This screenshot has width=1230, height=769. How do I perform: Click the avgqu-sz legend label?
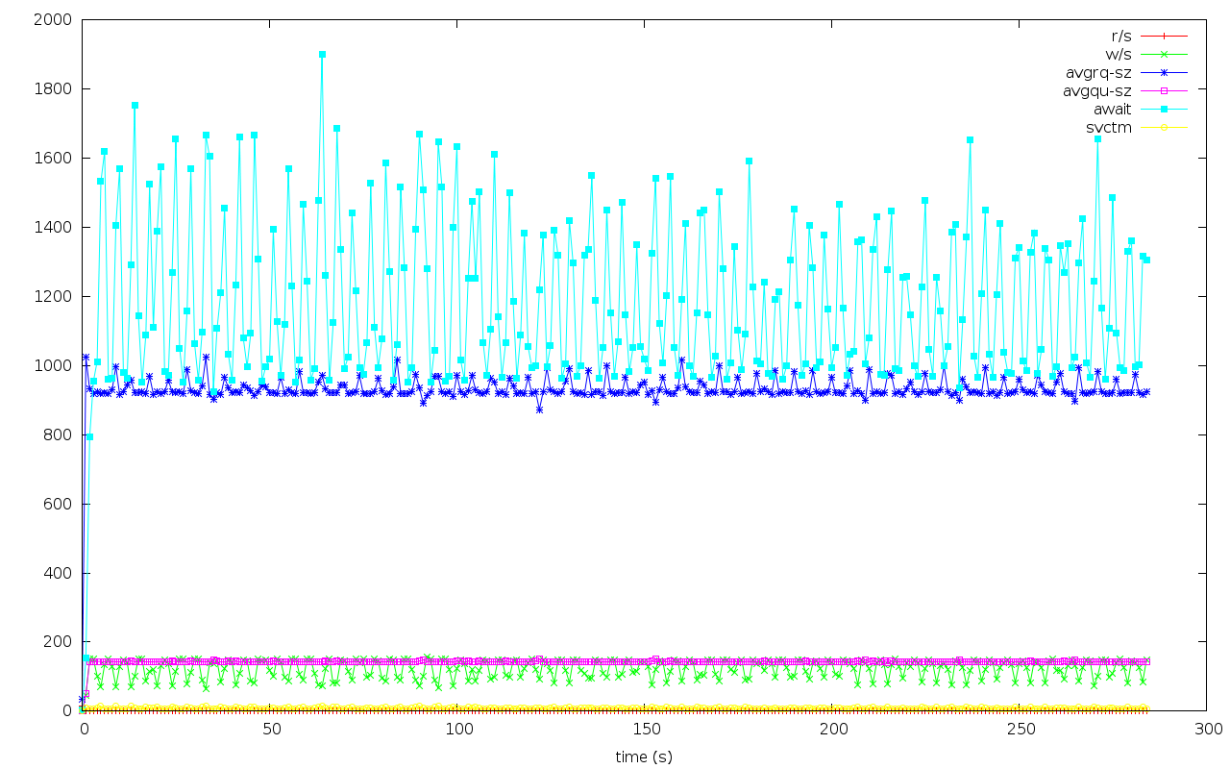pos(1097,90)
